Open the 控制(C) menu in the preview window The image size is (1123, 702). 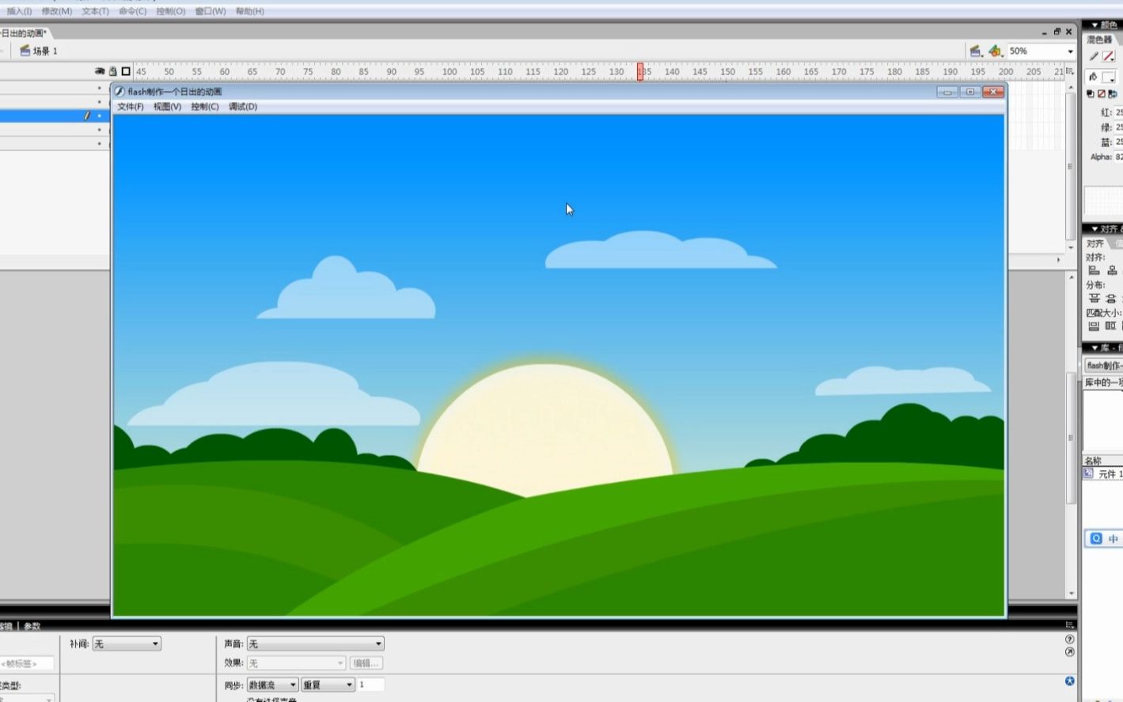point(204,107)
